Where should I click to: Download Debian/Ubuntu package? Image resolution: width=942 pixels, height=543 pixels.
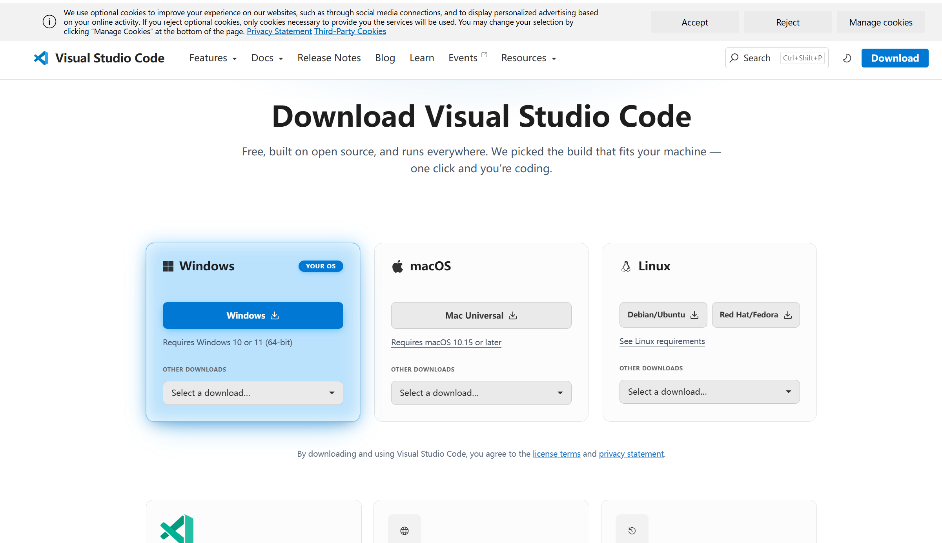(663, 315)
